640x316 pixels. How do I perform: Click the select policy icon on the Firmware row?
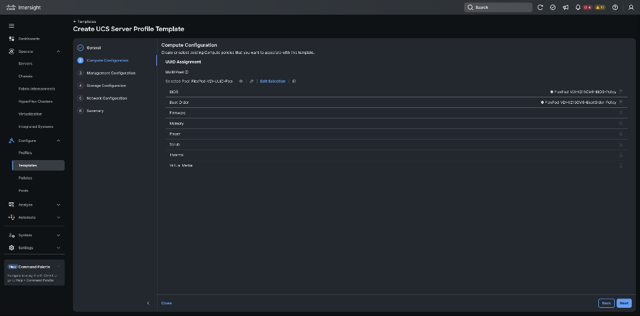(x=621, y=113)
